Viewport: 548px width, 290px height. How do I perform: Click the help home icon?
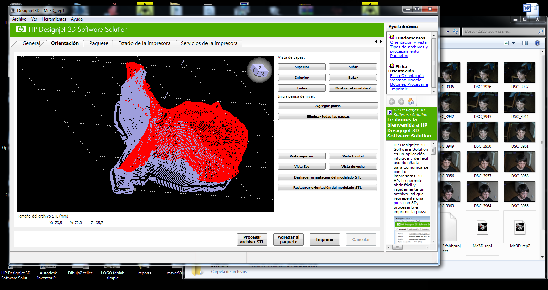point(411,102)
